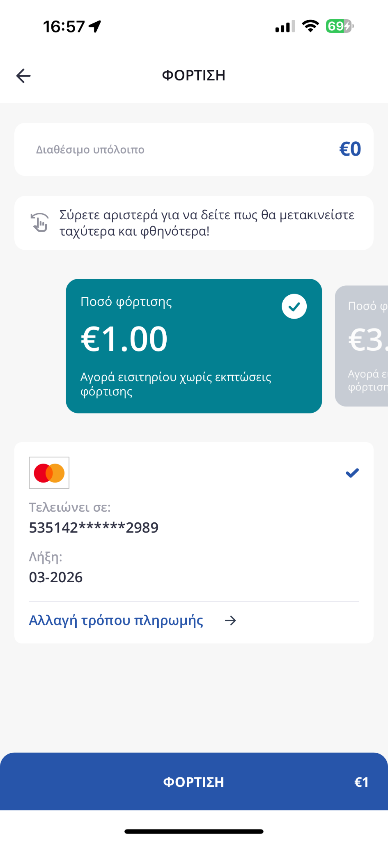Tap the Wi-Fi status icon
The height and width of the screenshot is (841, 388).
click(310, 26)
